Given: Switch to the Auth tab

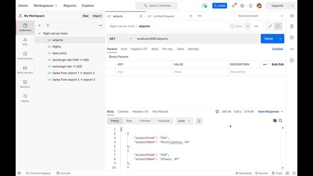Looking at the screenshot, I should (124, 49).
